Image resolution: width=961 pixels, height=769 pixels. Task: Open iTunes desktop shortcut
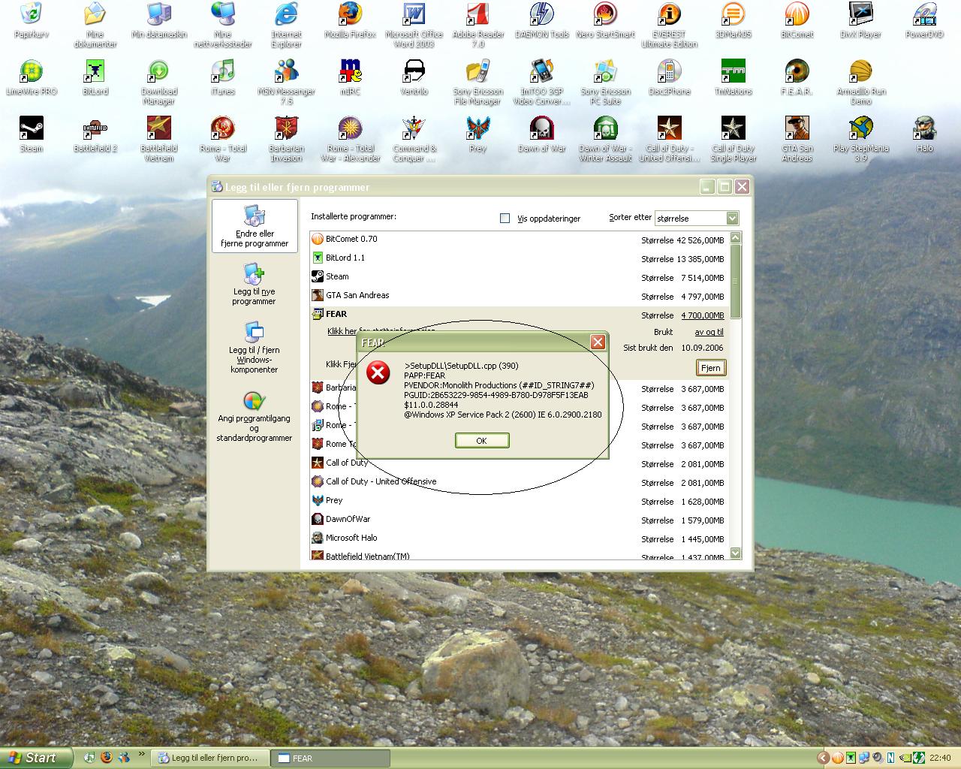(x=223, y=78)
